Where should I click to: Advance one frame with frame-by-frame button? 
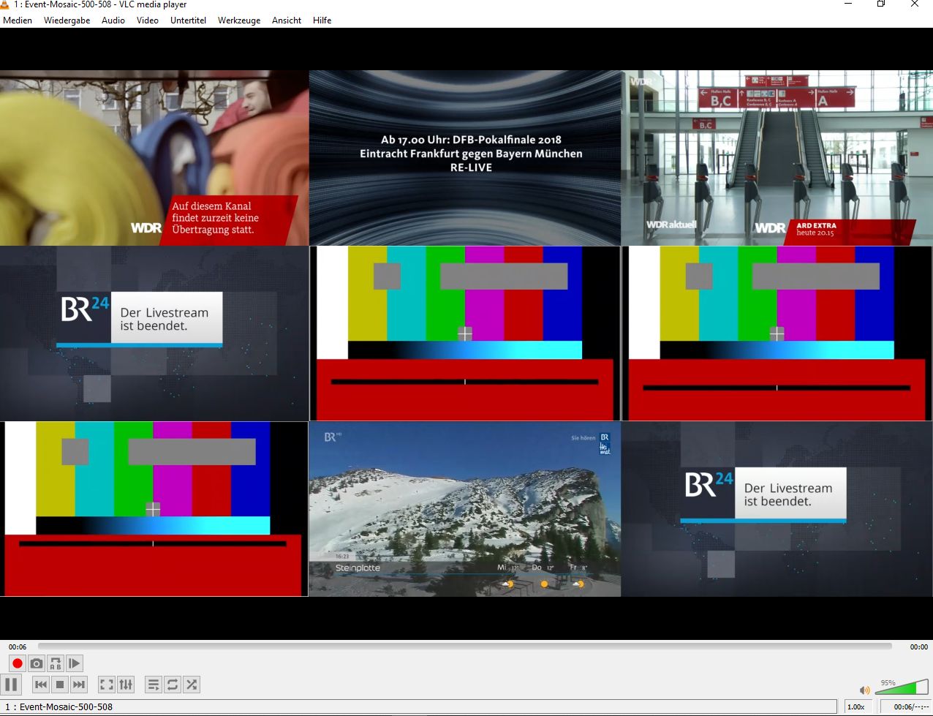pyautogui.click(x=75, y=663)
